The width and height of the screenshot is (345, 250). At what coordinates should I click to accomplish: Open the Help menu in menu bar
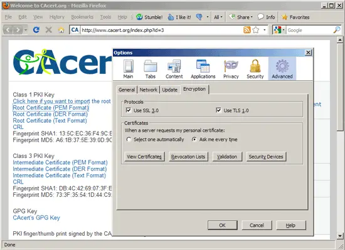(x=122, y=17)
